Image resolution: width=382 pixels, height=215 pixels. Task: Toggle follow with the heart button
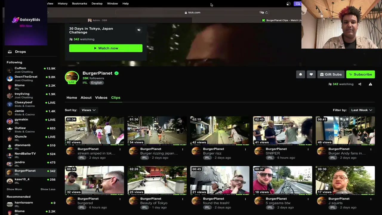pyautogui.click(x=311, y=74)
